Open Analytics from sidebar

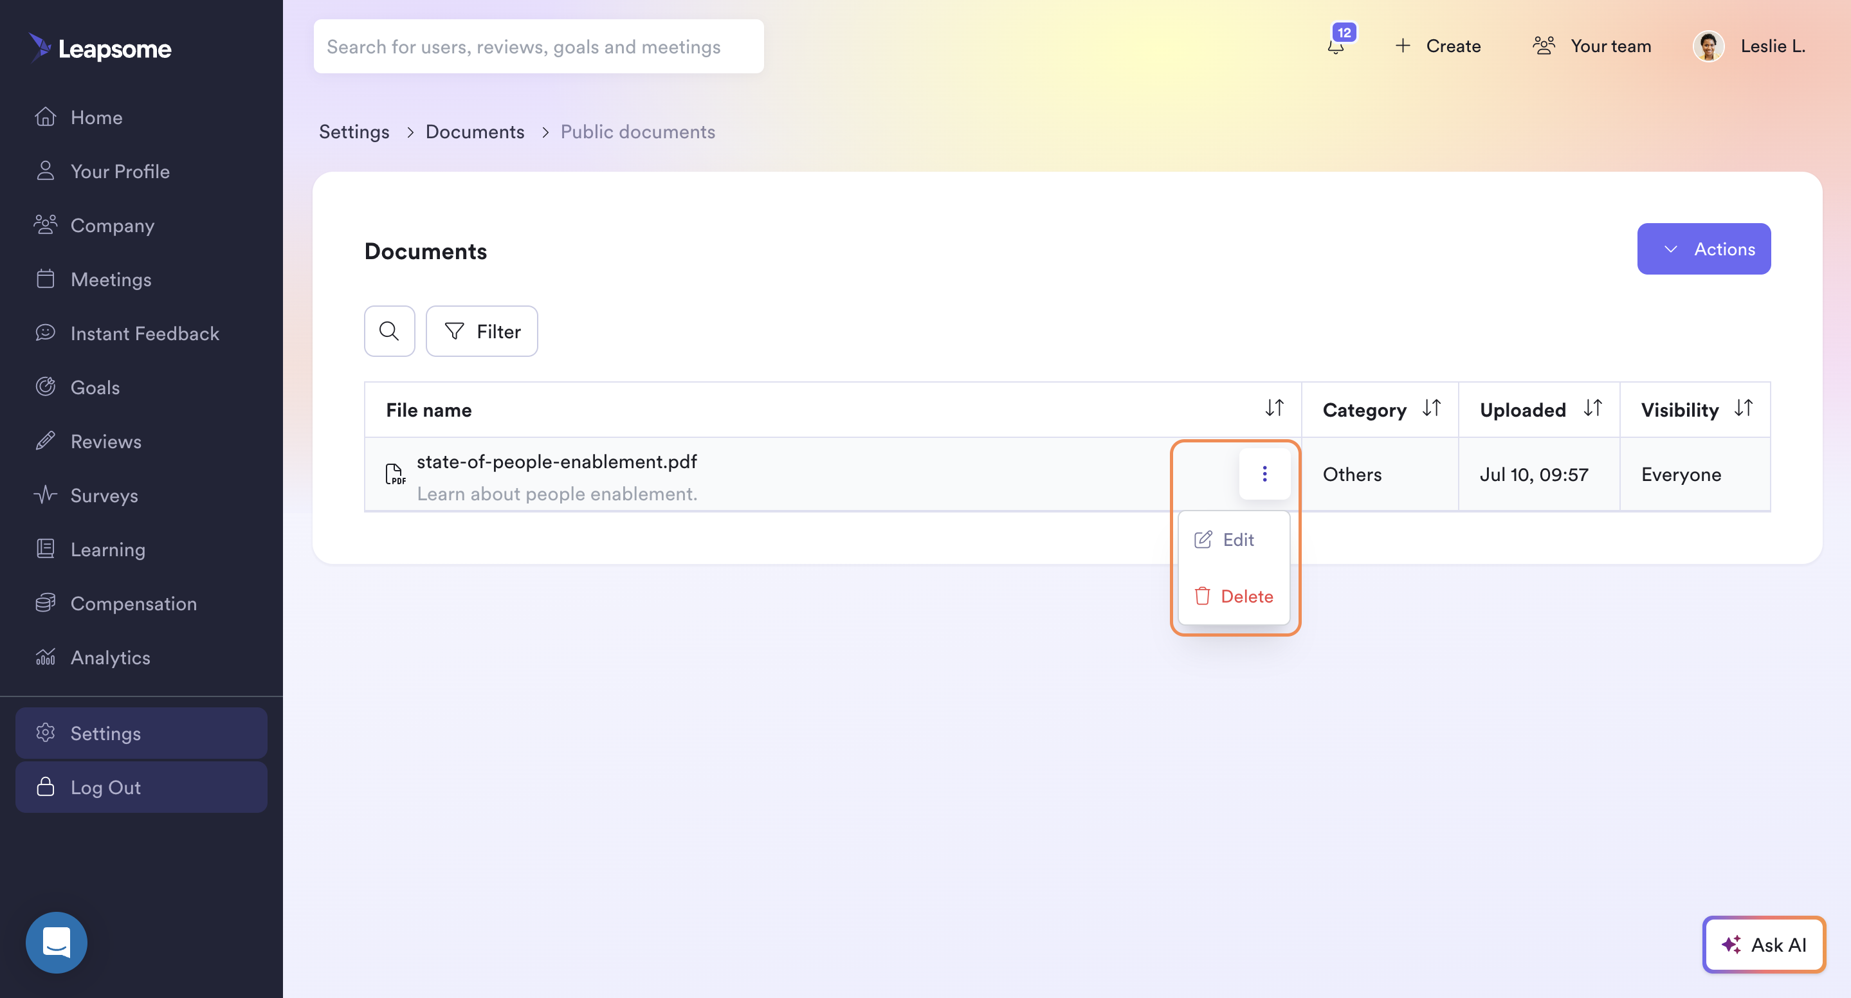[92, 657]
